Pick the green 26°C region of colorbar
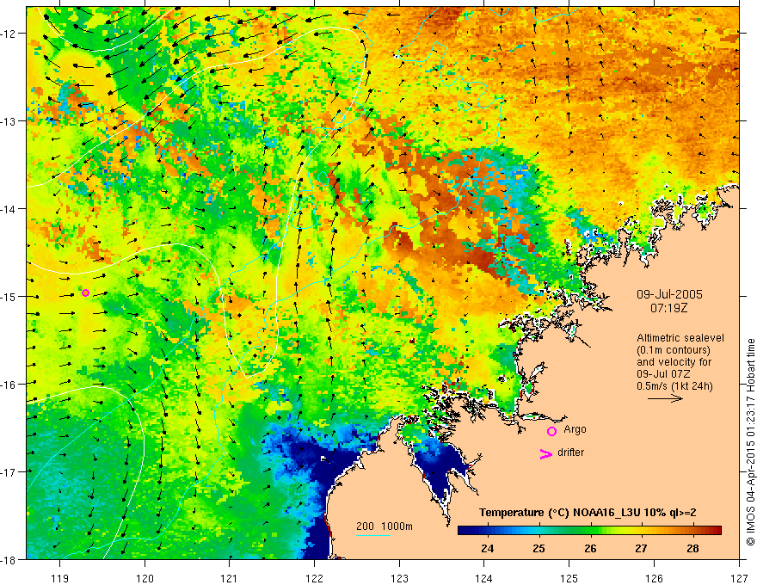 pyautogui.click(x=590, y=531)
